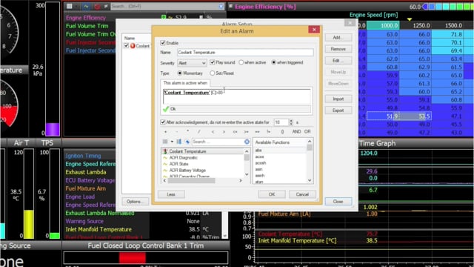474x267 pixels.
Task: Choose the Set/Reset alarm type
Action: (x=213, y=73)
